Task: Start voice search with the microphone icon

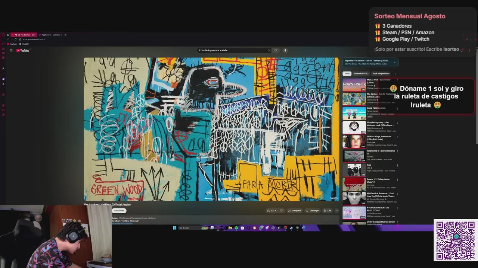Action: [285, 50]
